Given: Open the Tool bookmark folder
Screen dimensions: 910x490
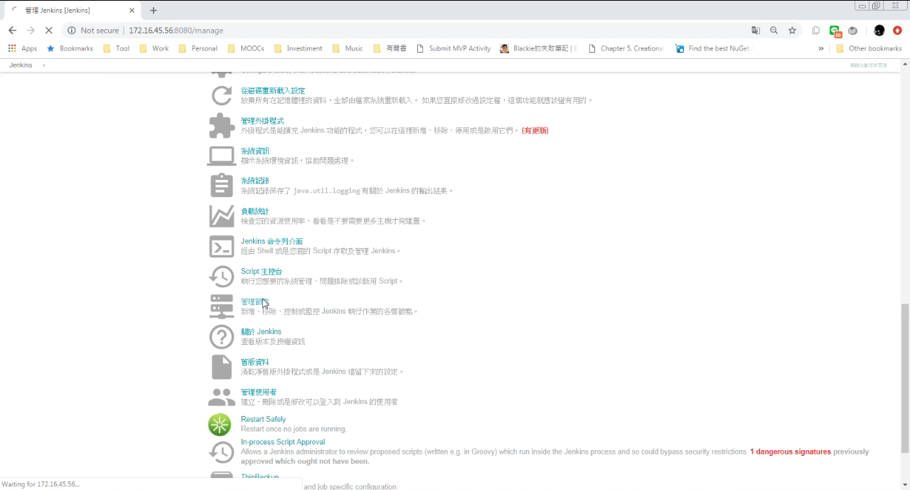Looking at the screenshot, I should coord(116,48).
